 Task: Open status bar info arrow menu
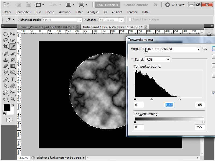tap(84, 158)
